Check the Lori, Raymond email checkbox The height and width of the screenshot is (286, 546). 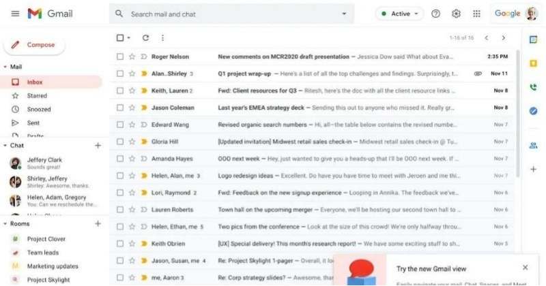pos(120,193)
